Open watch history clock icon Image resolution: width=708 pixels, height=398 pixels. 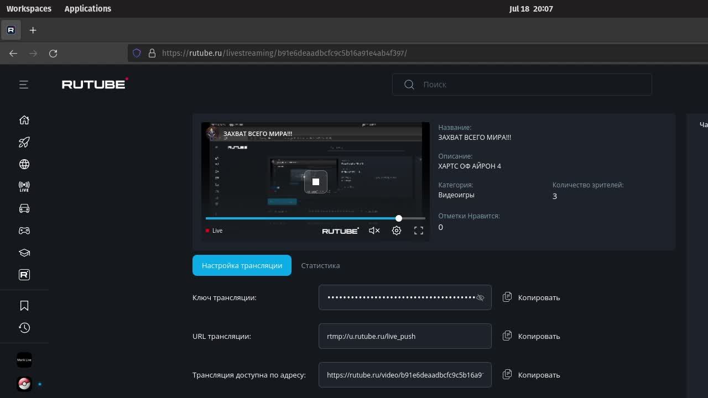pos(24,328)
